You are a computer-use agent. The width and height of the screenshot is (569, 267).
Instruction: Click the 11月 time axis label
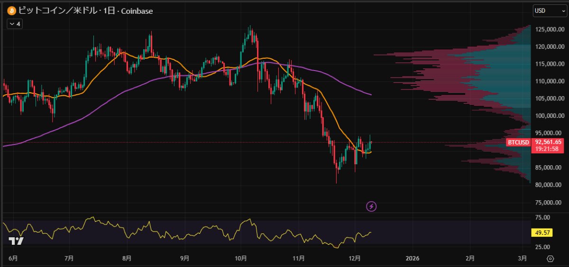[299, 258]
